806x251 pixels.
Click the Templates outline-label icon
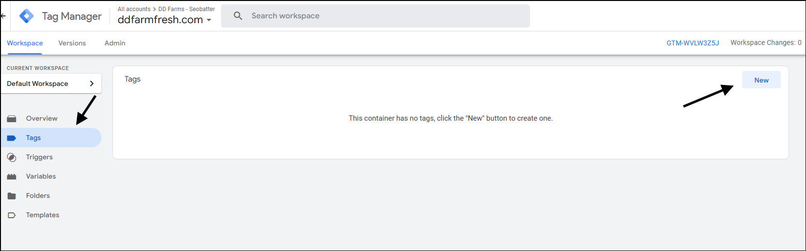(12, 215)
